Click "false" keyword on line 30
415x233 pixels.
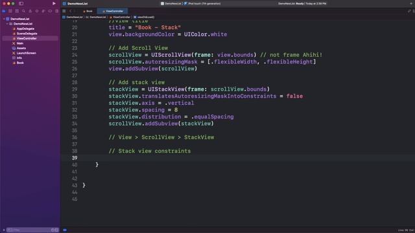coord(294,96)
